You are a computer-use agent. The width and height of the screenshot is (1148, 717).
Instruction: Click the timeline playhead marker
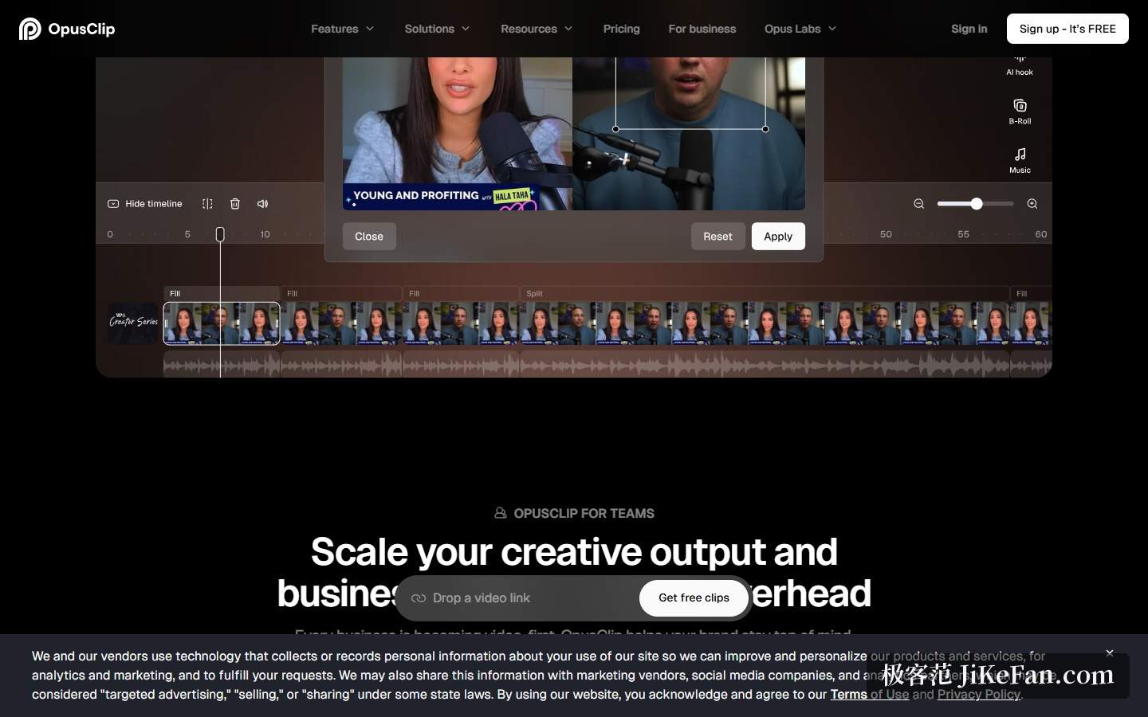coord(220,234)
